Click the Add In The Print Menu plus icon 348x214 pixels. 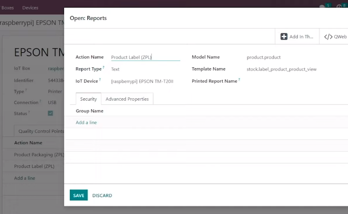[284, 37]
